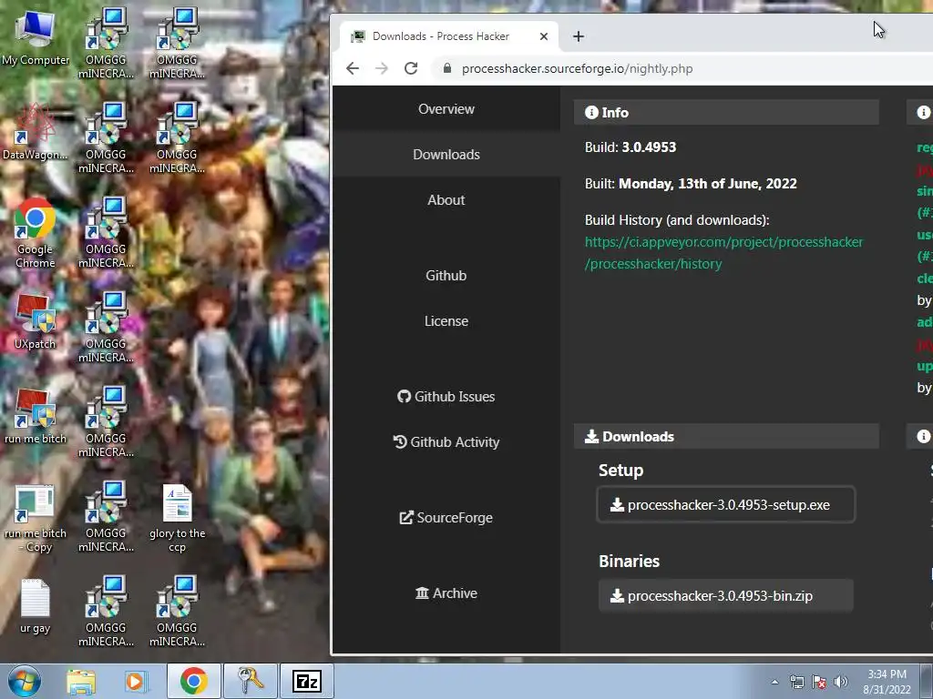Open the Archive sidebar link
The height and width of the screenshot is (699, 933).
(x=446, y=593)
